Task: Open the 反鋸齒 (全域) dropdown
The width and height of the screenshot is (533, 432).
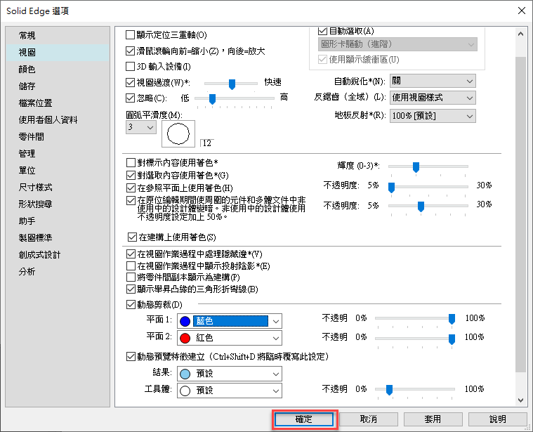Action: pos(433,98)
